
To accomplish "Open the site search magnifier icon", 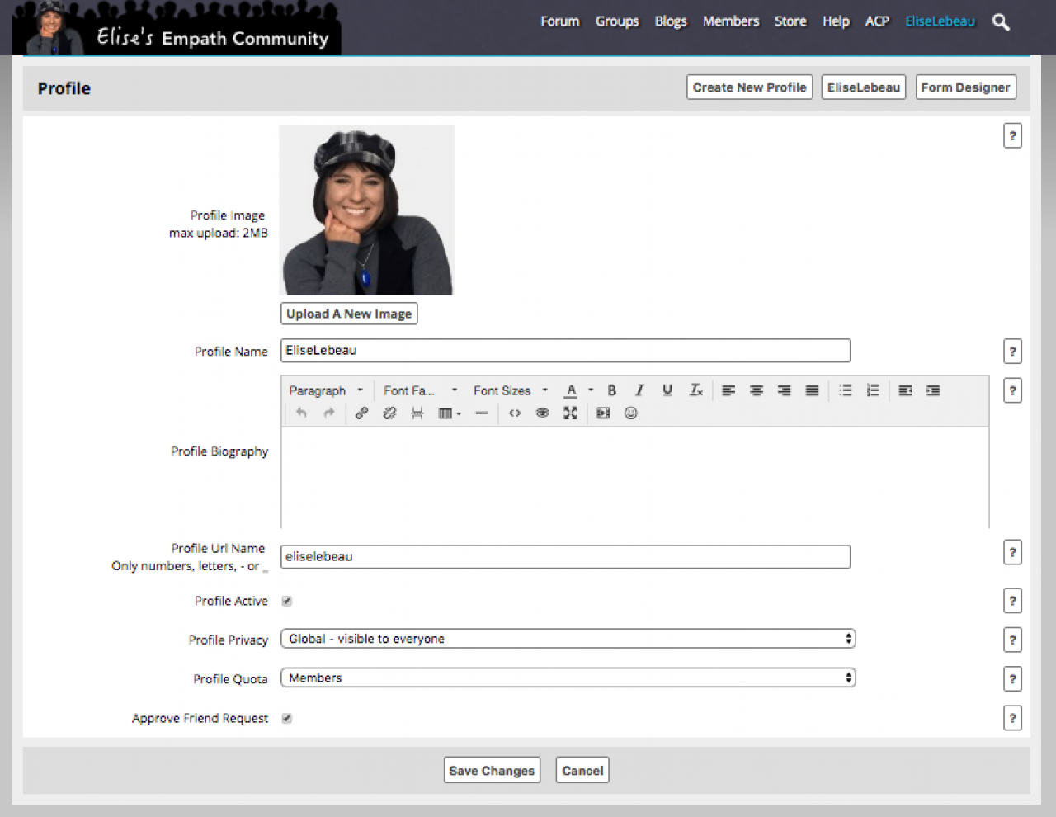I will click(x=1001, y=22).
